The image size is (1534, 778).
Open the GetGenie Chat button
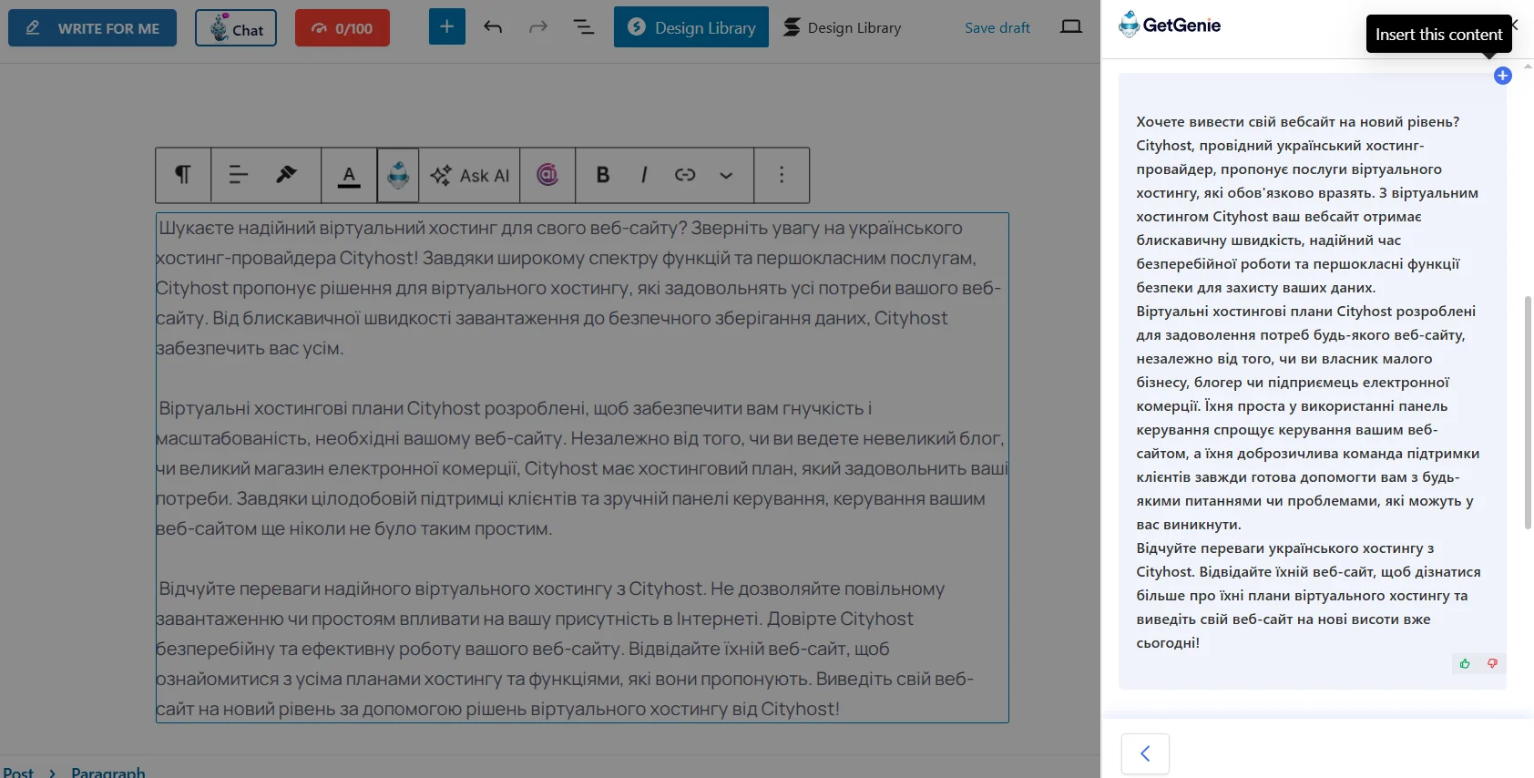coord(236,28)
